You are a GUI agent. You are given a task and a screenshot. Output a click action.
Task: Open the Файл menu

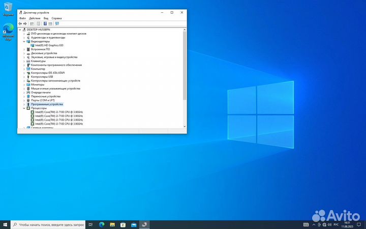22,18
